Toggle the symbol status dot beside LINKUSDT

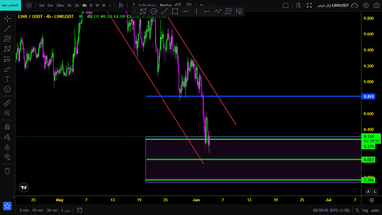click(x=80, y=17)
